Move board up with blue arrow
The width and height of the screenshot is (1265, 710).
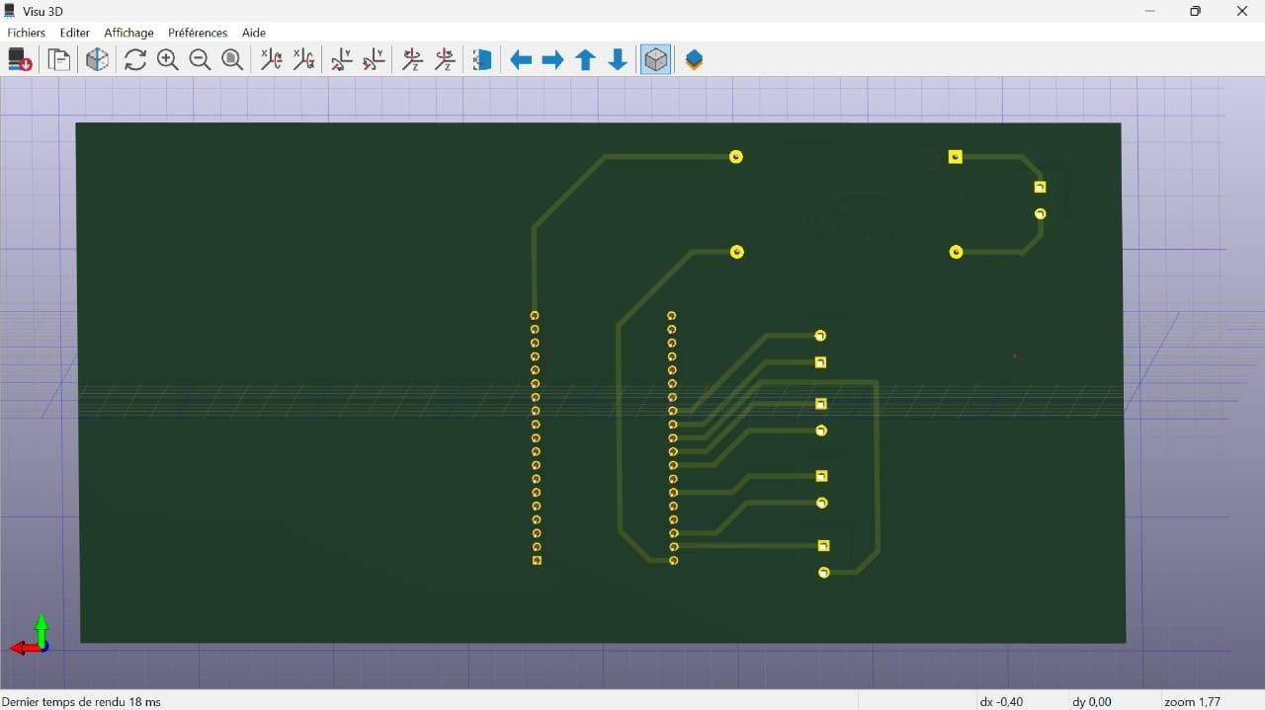point(585,60)
